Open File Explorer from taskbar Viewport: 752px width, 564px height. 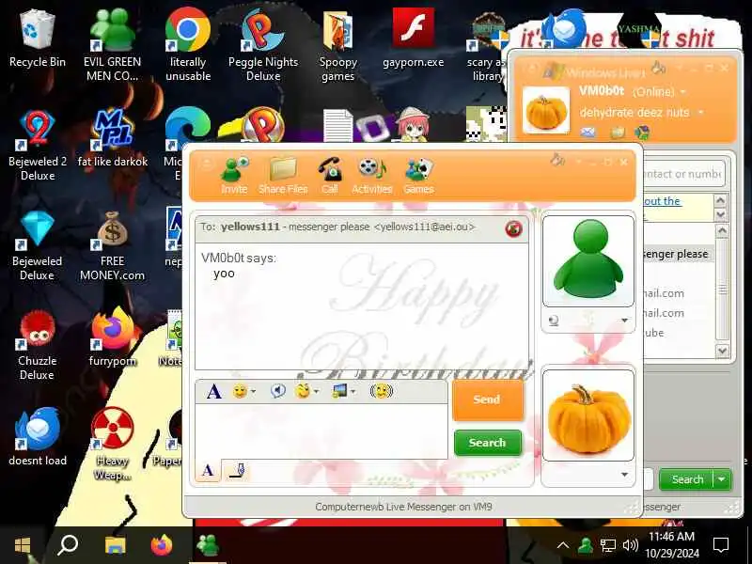pyautogui.click(x=115, y=545)
